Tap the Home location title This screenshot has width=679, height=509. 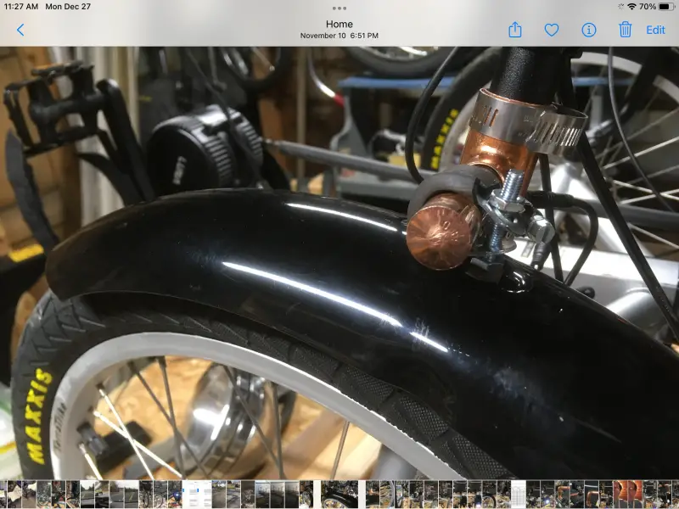(339, 25)
